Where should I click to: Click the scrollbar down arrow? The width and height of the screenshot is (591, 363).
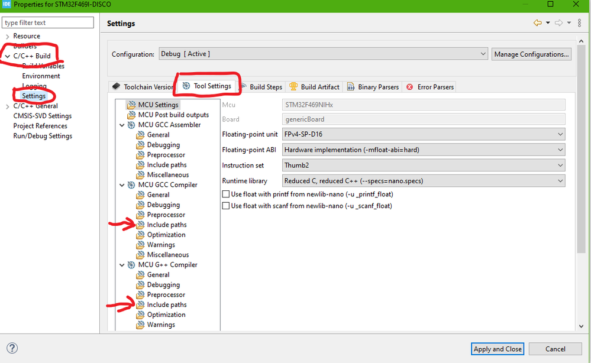click(x=581, y=326)
